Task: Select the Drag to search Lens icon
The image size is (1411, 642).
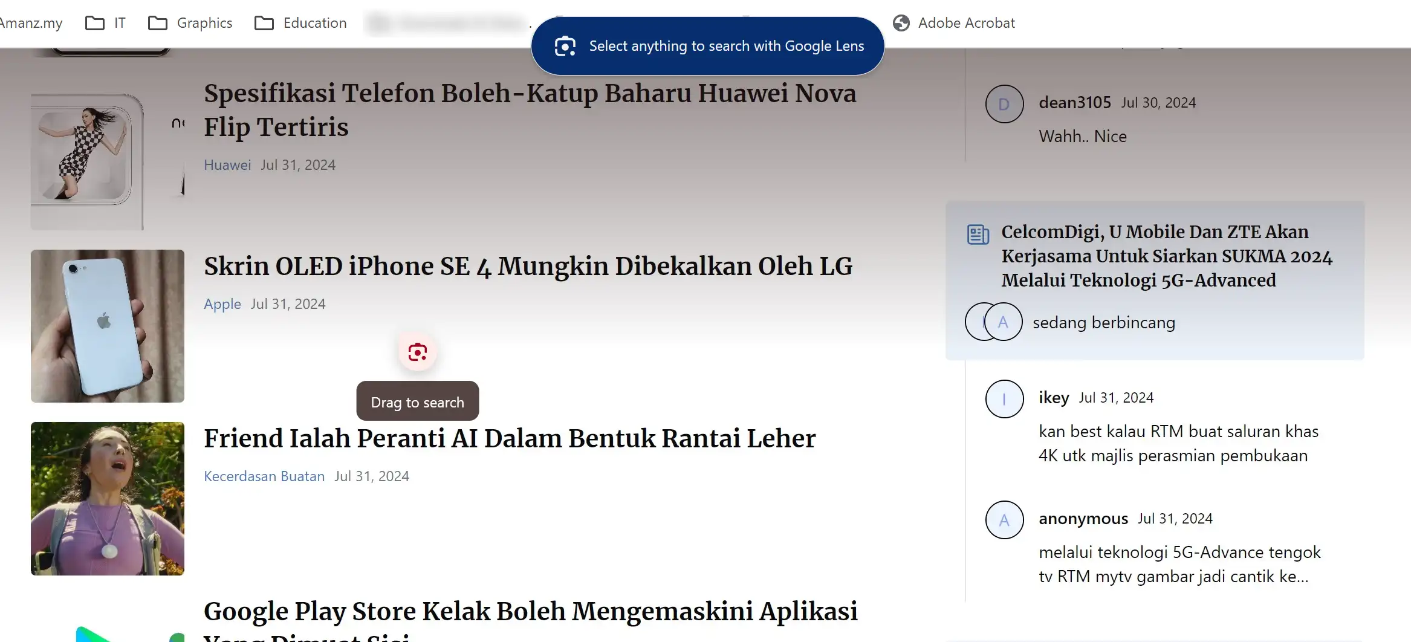Action: (417, 351)
